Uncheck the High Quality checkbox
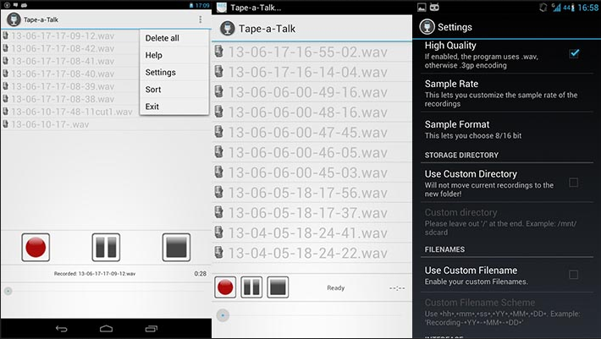Viewport: 601px width, 339px height. pos(574,53)
